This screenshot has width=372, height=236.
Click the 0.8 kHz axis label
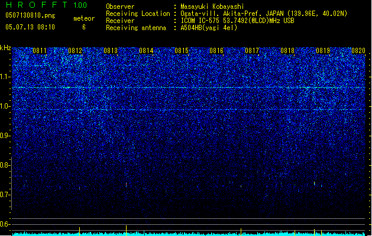pos(5,165)
